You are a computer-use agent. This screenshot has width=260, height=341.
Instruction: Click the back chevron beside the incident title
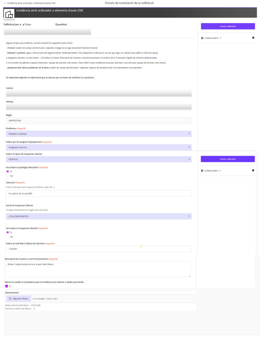[5, 3]
